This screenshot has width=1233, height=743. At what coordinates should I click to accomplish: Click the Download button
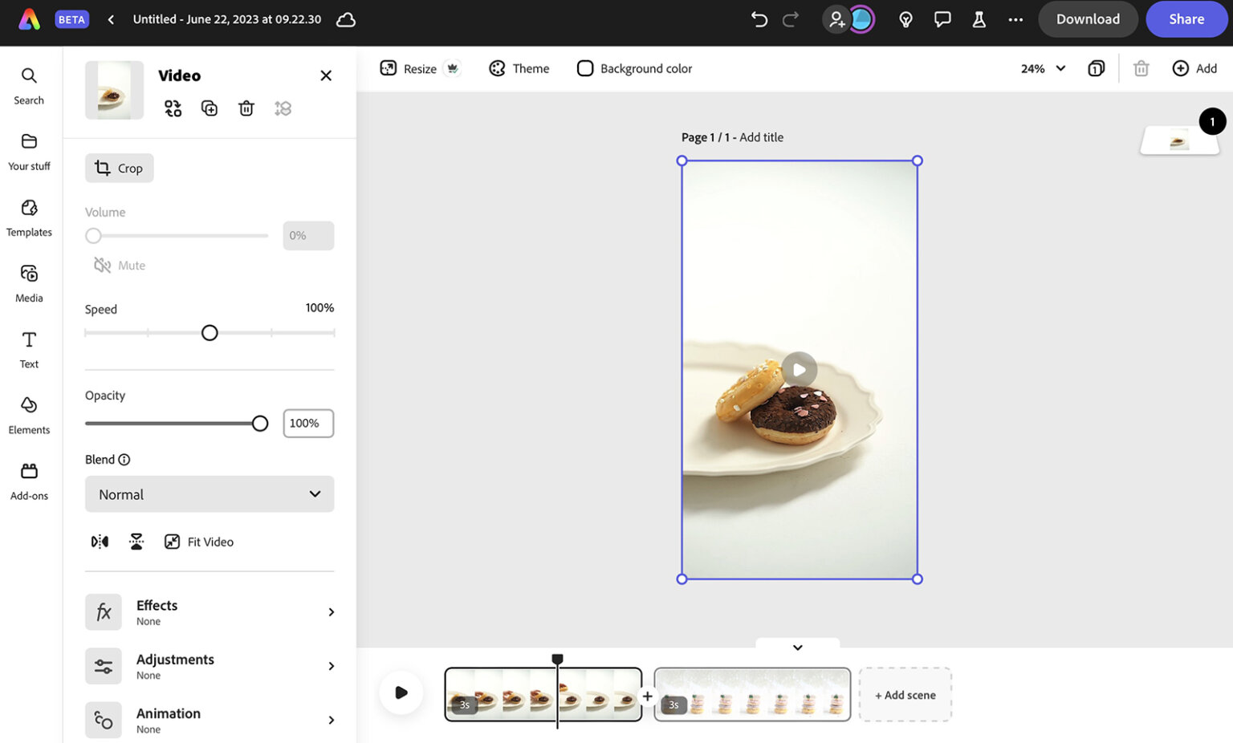tap(1088, 18)
